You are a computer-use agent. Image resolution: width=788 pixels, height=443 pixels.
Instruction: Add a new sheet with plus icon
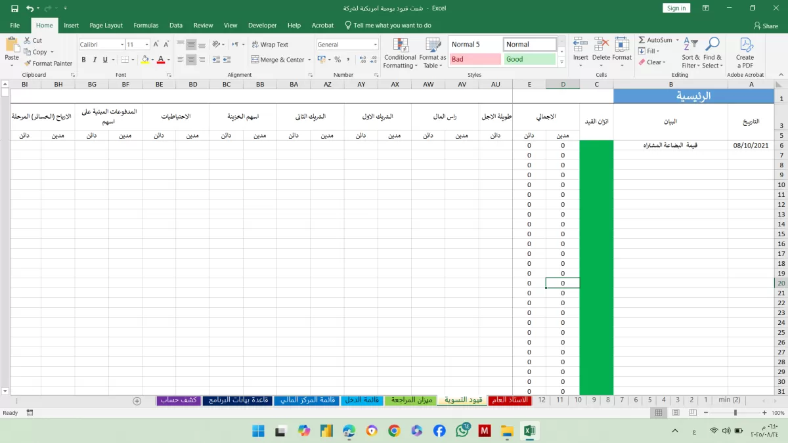[137, 400]
